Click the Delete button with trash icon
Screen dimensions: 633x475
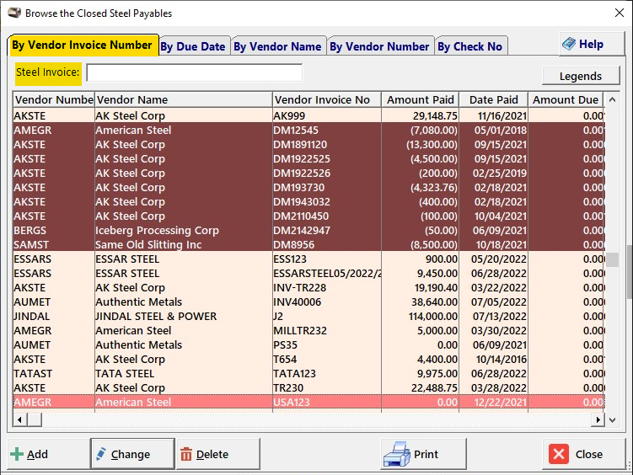pos(218,454)
